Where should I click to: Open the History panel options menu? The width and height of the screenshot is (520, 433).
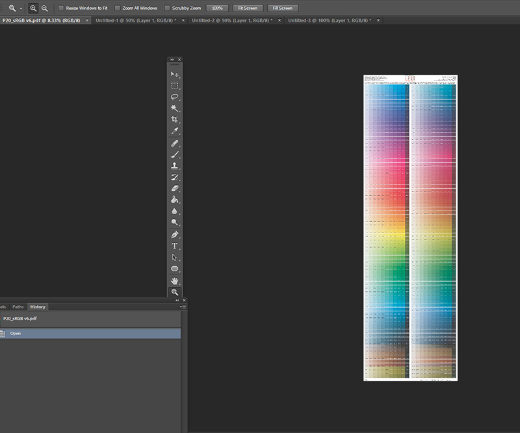tap(184, 307)
